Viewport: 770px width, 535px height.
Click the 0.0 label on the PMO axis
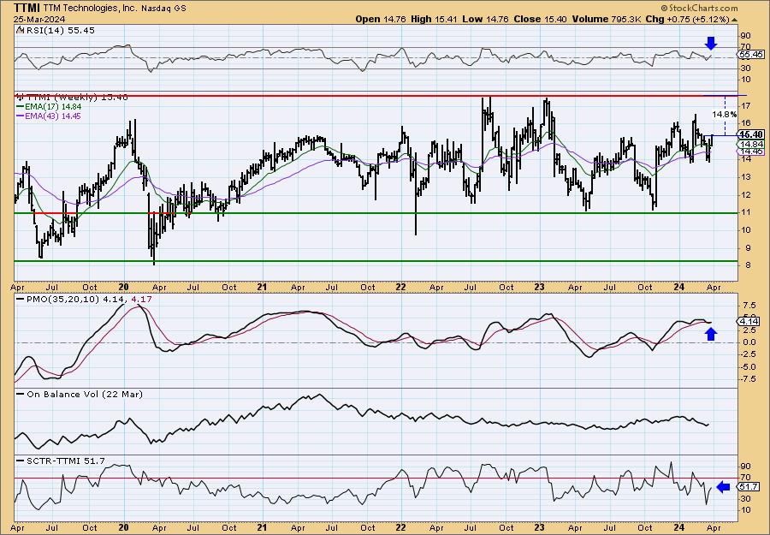tap(749, 342)
